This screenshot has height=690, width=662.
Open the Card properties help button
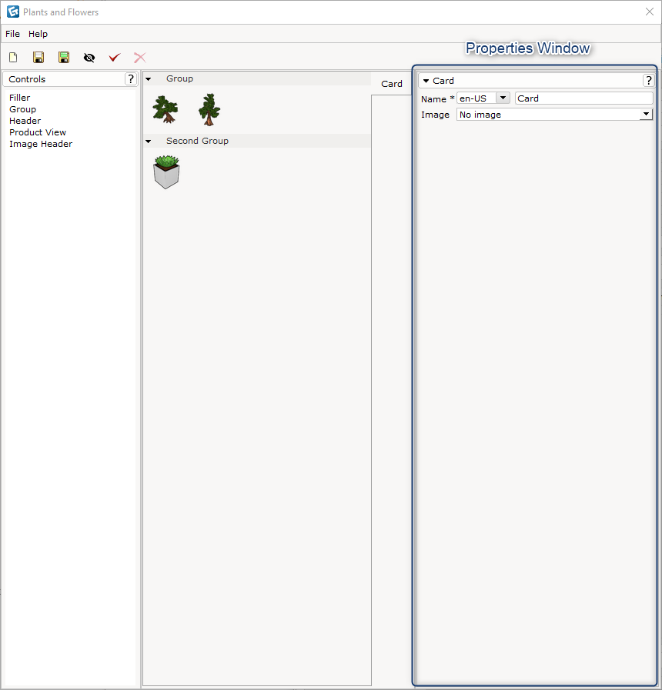[x=648, y=81]
